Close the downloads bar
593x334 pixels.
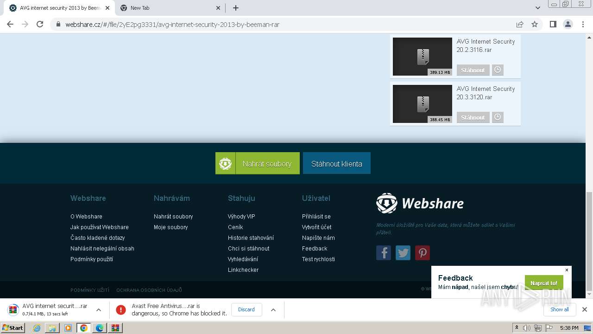coord(585,309)
